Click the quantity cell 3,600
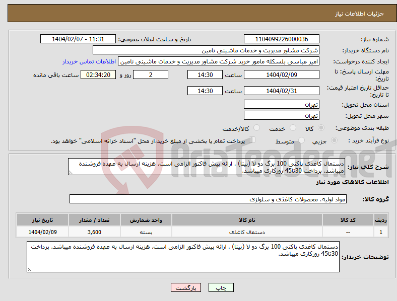Image resolution: width=397 pixels, height=301 pixels. click(x=94, y=232)
